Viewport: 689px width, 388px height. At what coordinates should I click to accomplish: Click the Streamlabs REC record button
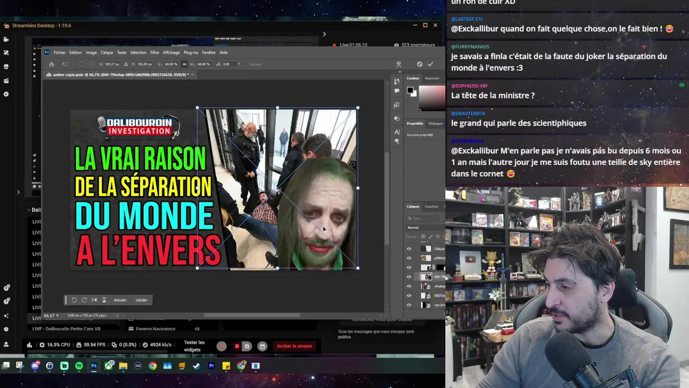click(x=222, y=346)
